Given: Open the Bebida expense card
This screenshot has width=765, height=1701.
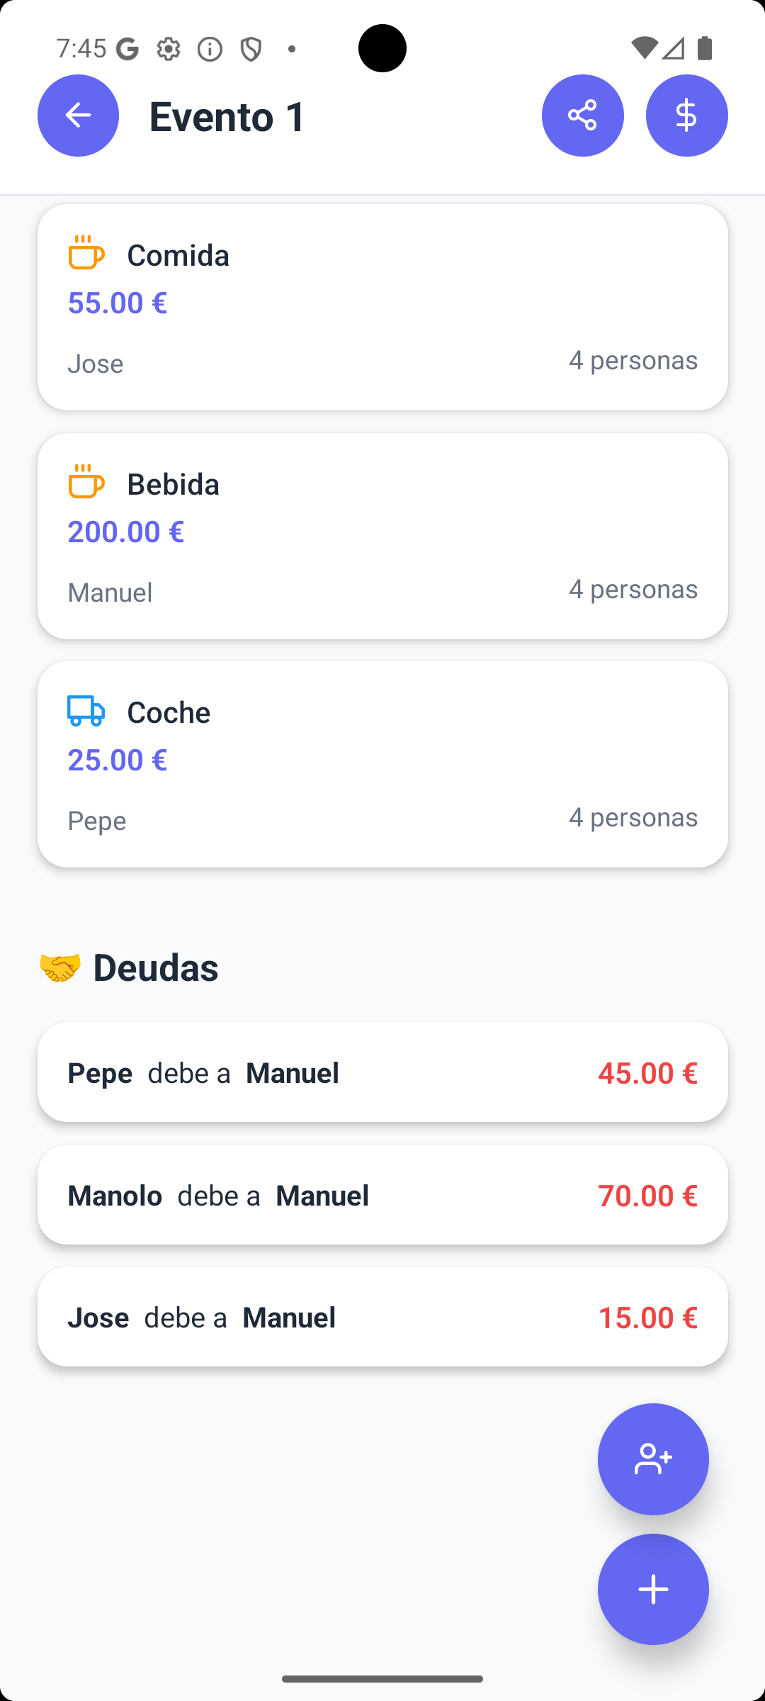Looking at the screenshot, I should pyautogui.click(x=382, y=536).
